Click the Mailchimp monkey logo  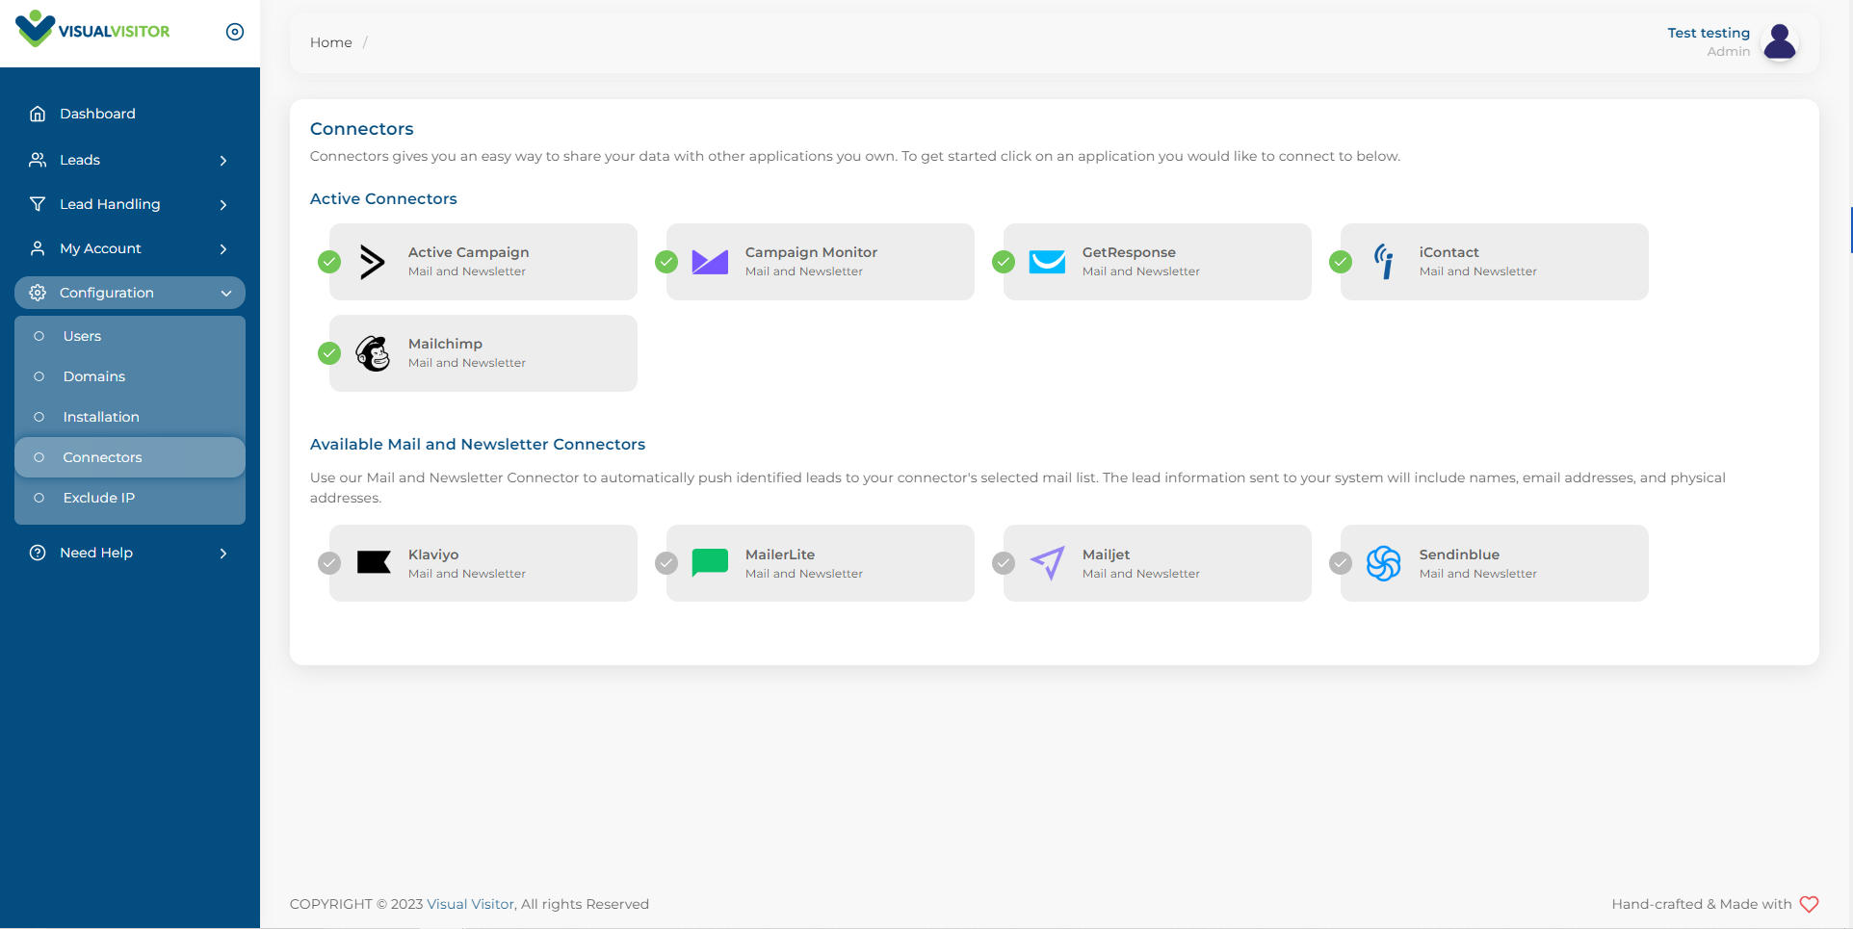pos(373,353)
